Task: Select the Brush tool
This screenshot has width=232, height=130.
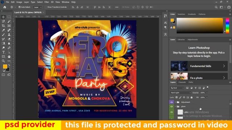Action: coord(3,35)
